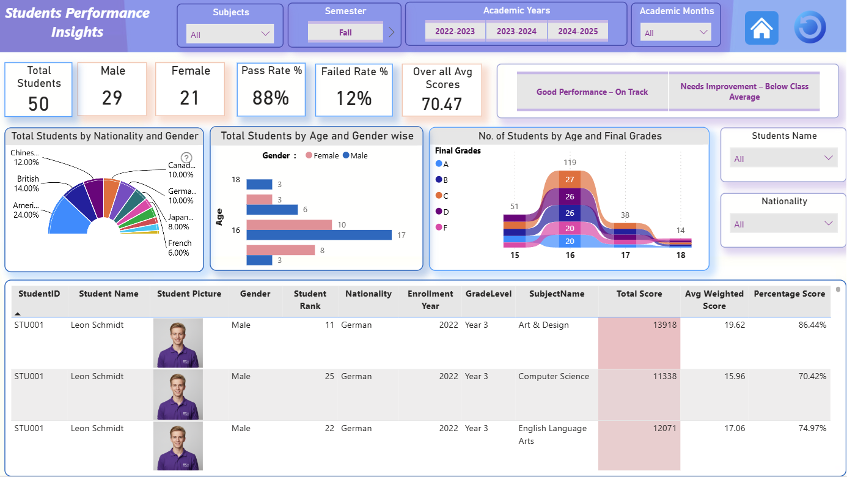The image size is (847, 477).
Task: Expand the Nationality filter dropdown
Action: (x=784, y=223)
